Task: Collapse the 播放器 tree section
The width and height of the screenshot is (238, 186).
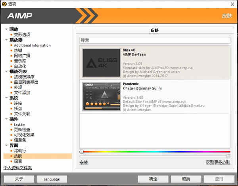Action: point(6,40)
